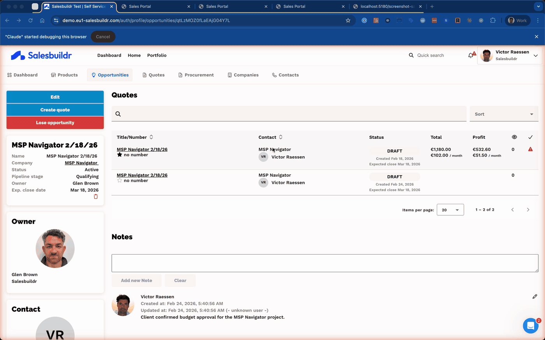Open the Procurement tab
545x340 pixels.
pyautogui.click(x=196, y=75)
